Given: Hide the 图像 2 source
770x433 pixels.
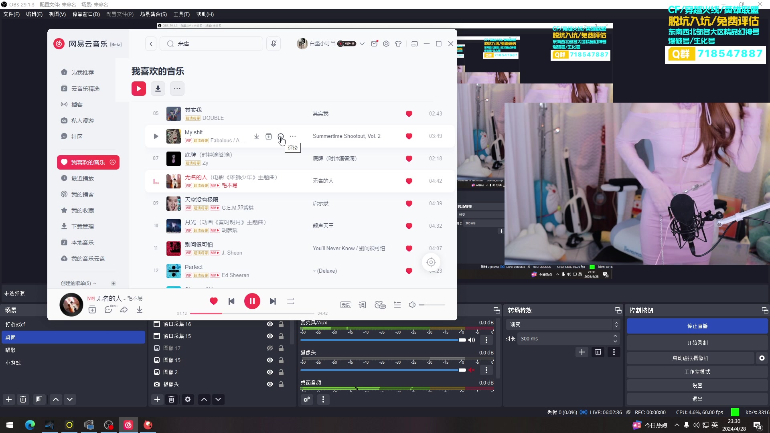Looking at the screenshot, I should [x=270, y=372].
